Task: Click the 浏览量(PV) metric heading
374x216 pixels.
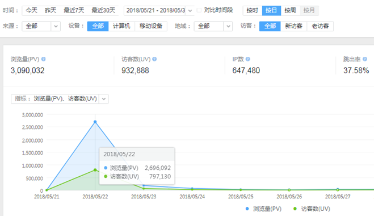Action: [25, 59]
